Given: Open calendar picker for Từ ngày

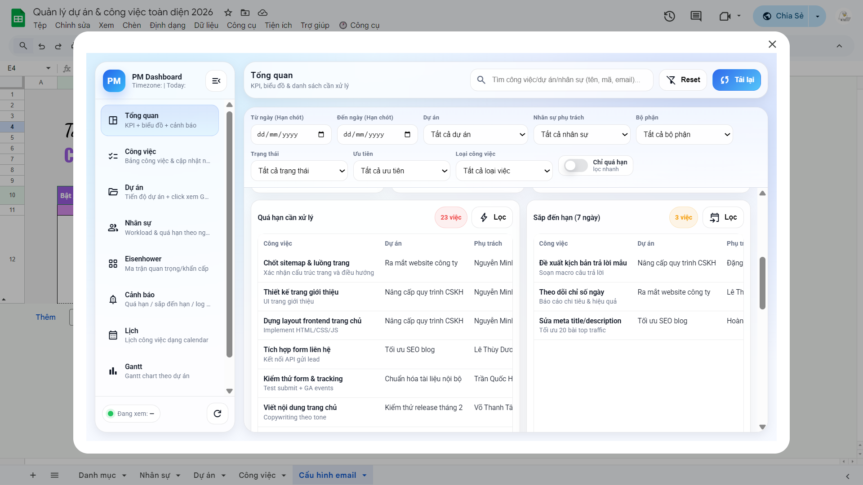Looking at the screenshot, I should 321,135.
